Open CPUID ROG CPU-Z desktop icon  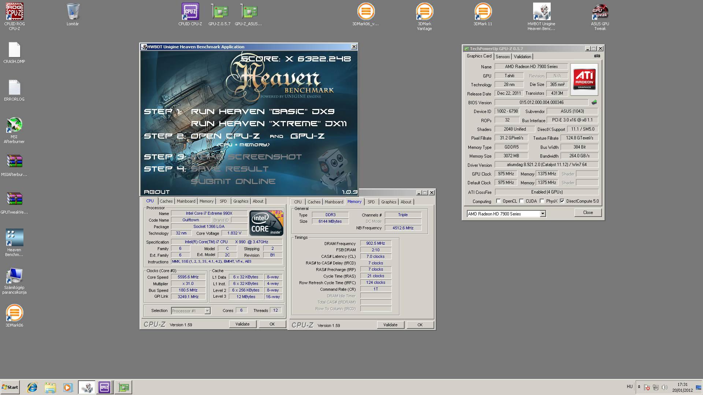[x=15, y=16]
